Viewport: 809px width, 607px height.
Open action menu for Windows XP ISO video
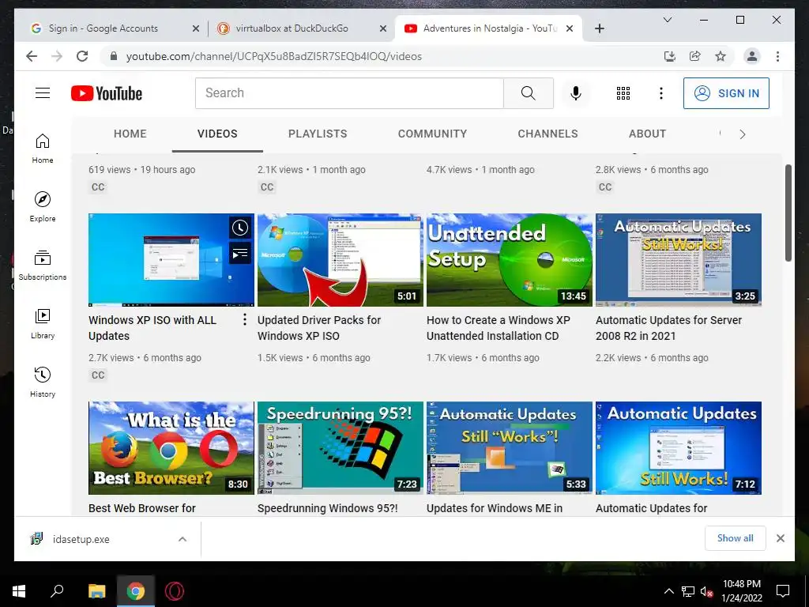[x=245, y=319]
